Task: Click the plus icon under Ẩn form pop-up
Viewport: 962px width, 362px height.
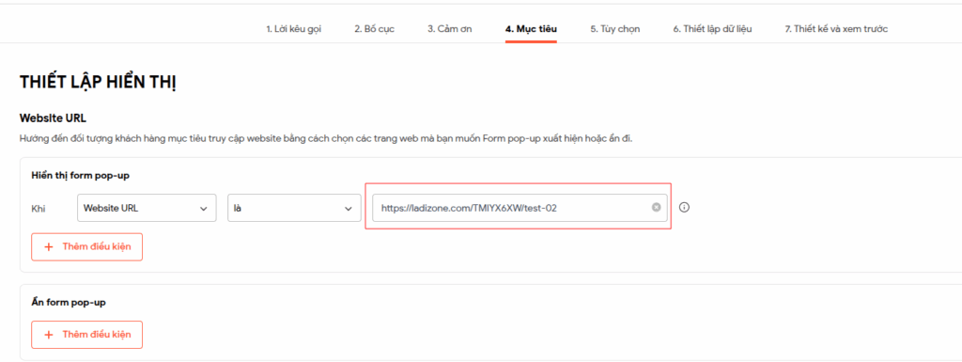Action: pyautogui.click(x=49, y=335)
